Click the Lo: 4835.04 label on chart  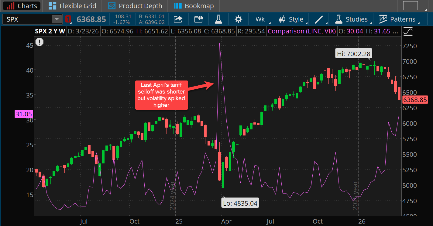pos(240,203)
